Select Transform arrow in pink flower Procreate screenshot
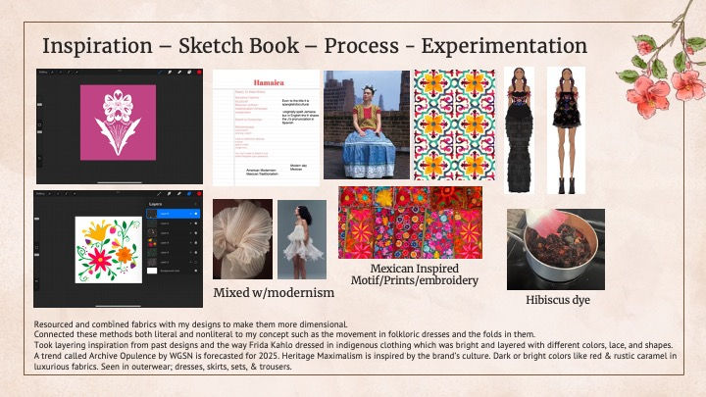 [76, 72]
